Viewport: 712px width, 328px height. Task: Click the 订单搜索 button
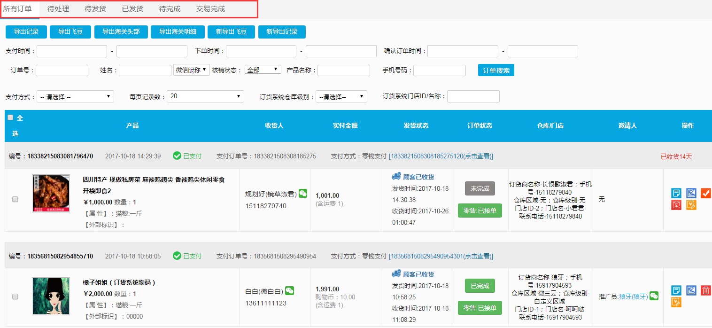[496, 70]
